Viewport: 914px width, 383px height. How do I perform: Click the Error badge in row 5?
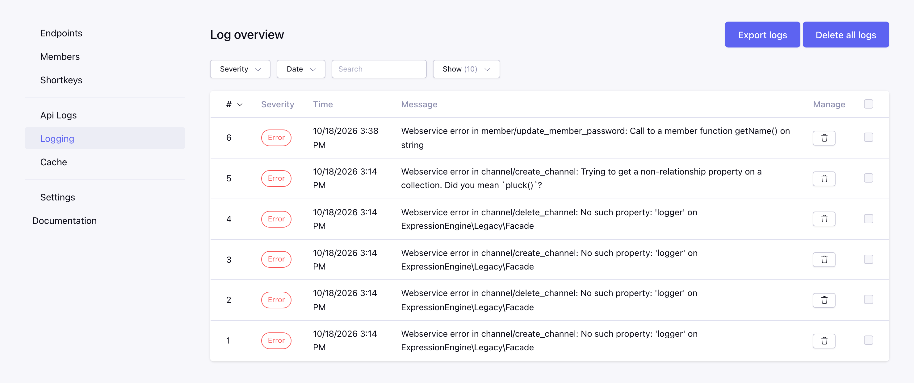pos(276,178)
